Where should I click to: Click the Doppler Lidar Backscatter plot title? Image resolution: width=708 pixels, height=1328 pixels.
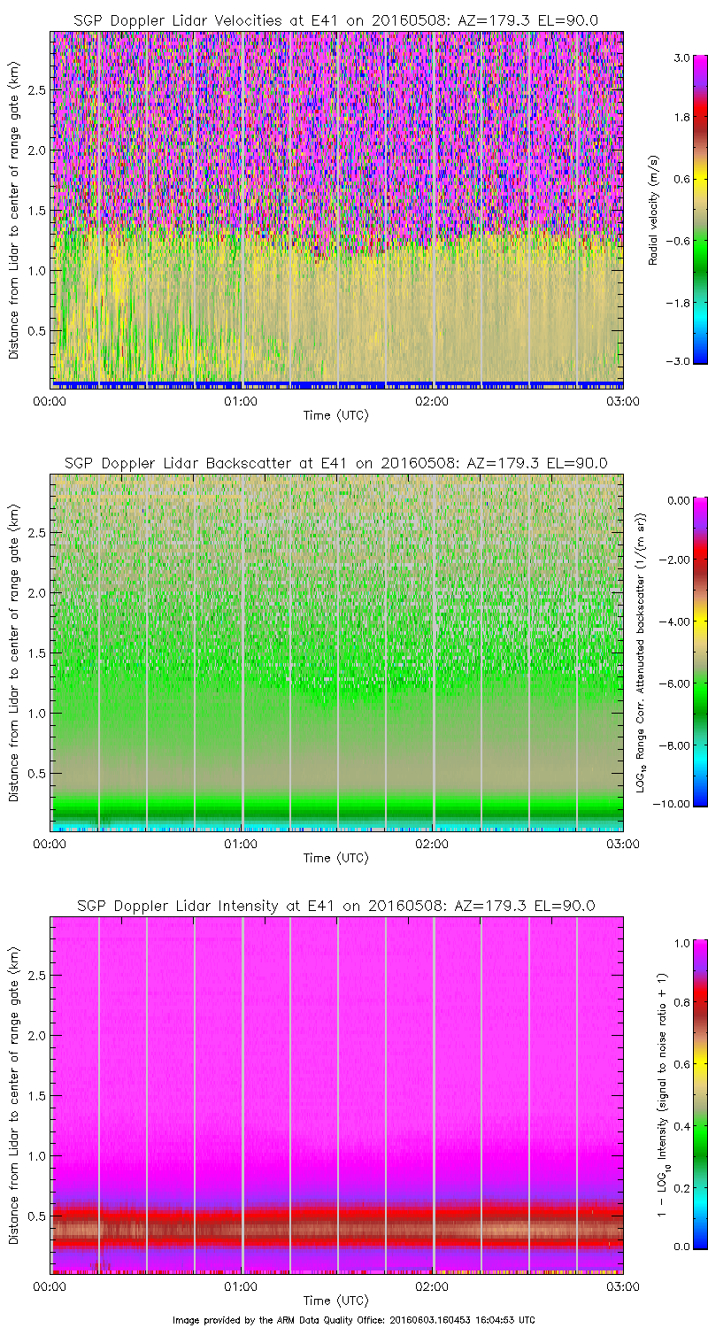click(x=335, y=462)
